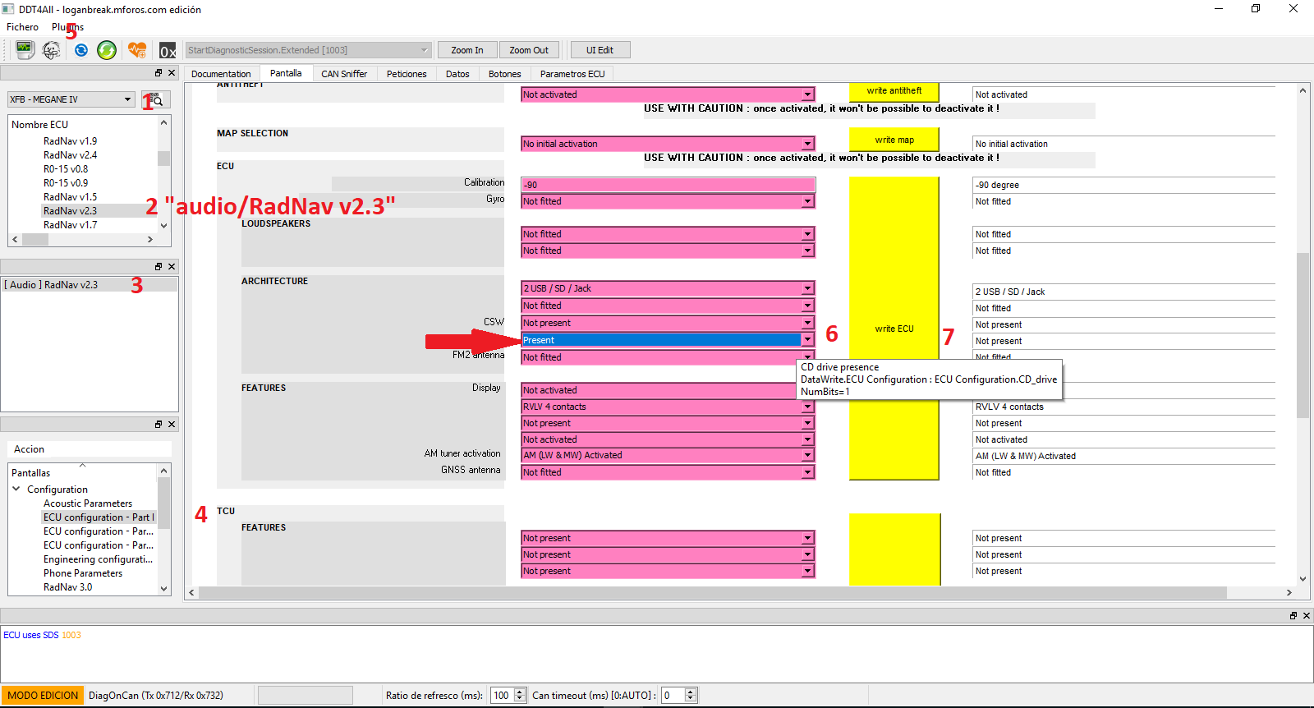Increase the refresh ratio with up arrow

pyautogui.click(x=519, y=692)
